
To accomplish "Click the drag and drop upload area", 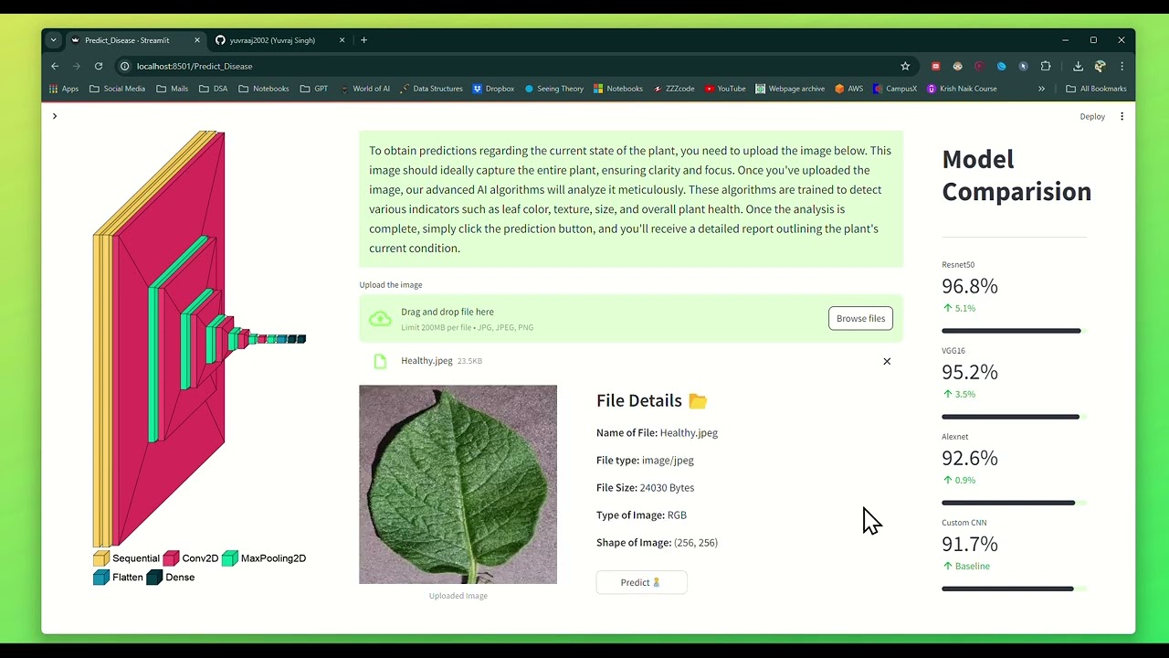I will tap(631, 319).
